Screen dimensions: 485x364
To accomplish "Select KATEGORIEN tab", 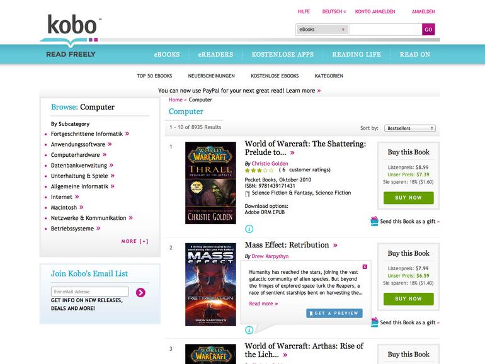I will (329, 76).
